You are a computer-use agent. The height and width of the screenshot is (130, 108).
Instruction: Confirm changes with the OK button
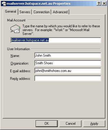(x=46, y=124)
